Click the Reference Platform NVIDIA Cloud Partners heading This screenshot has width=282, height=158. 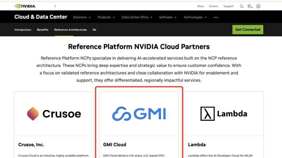[x=139, y=47]
